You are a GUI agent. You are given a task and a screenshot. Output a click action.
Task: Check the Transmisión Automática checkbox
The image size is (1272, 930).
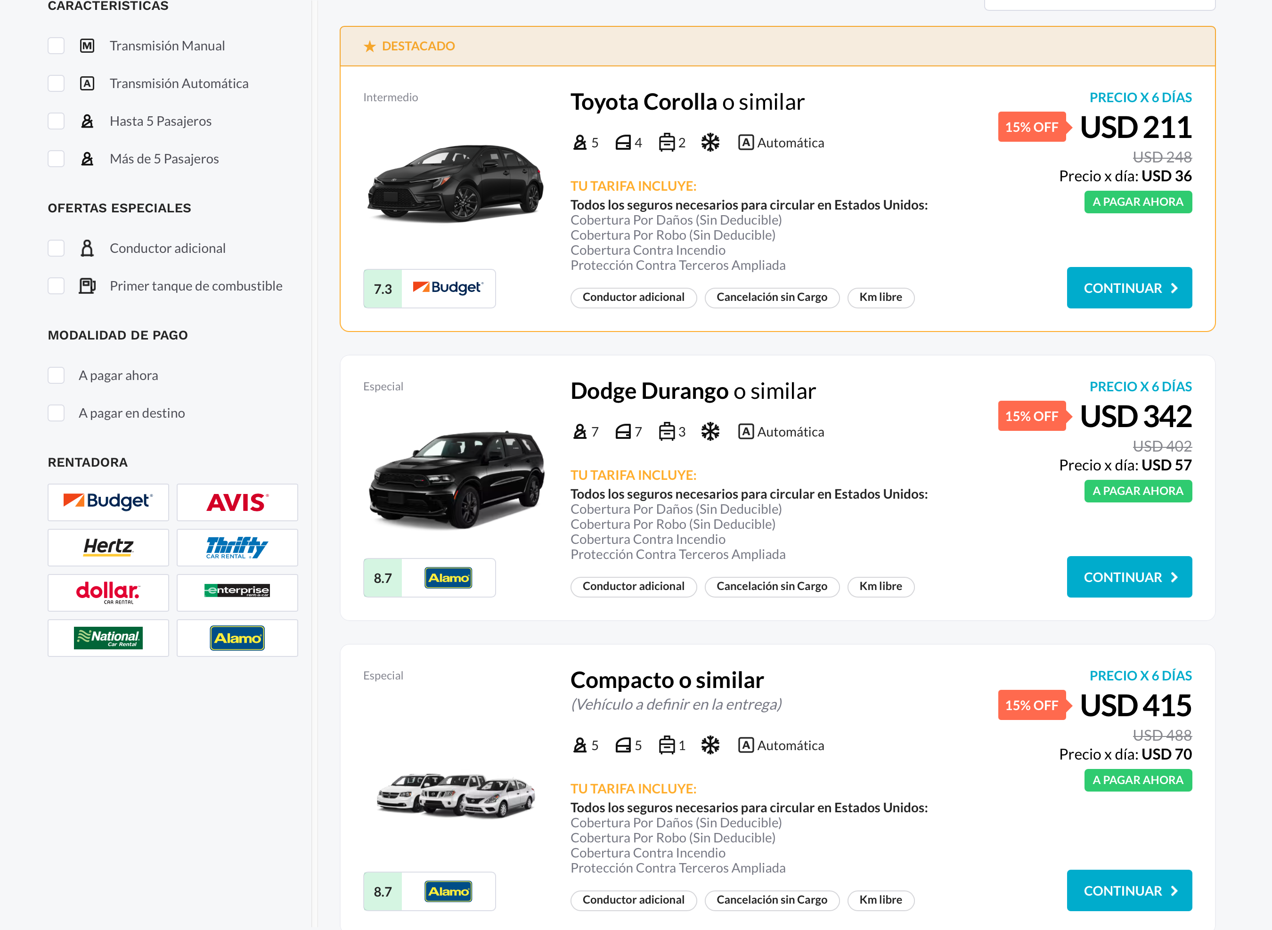coord(57,83)
